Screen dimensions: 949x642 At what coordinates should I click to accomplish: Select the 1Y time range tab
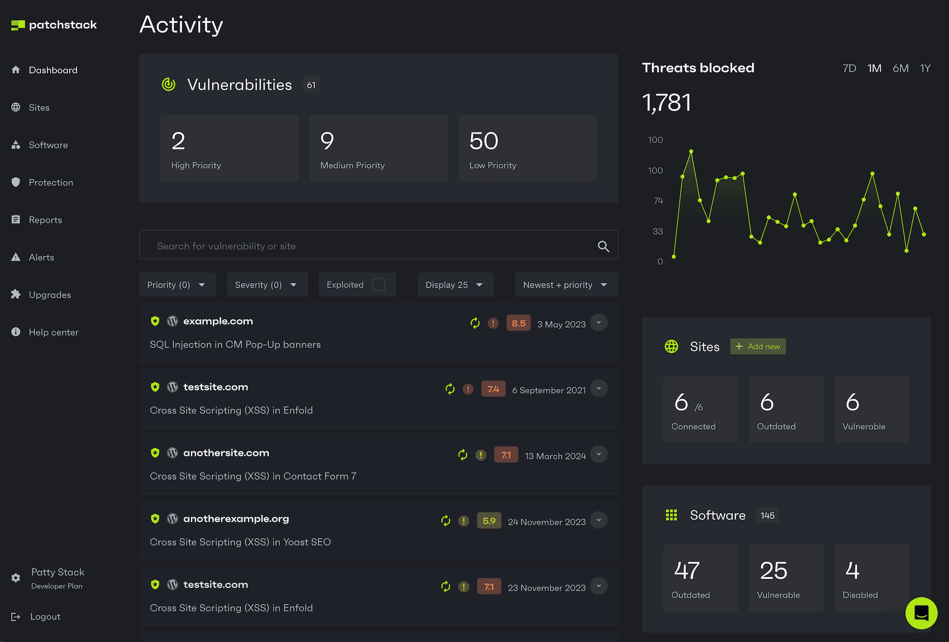click(925, 67)
